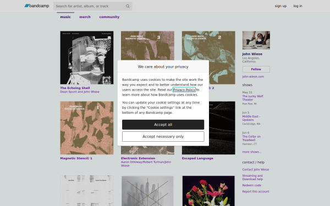Click John Wiese artist photo
330x206 pixels.
[256, 40]
